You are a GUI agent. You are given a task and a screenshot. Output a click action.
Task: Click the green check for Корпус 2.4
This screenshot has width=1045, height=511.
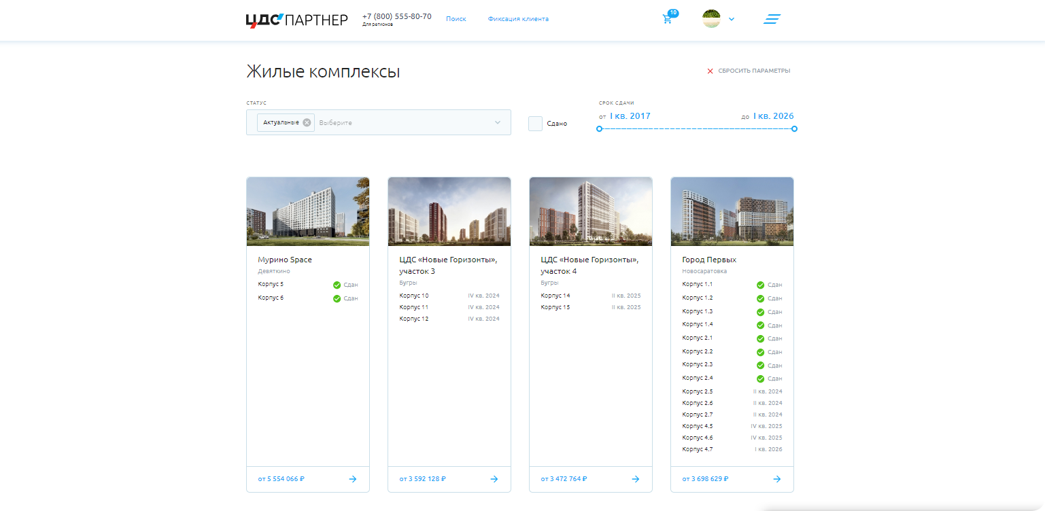click(761, 378)
